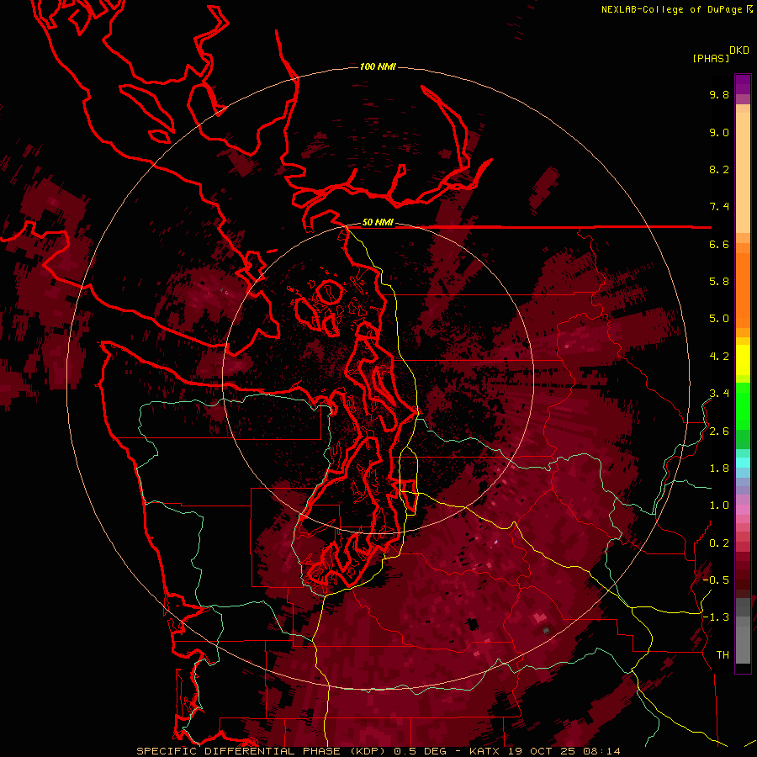Click the 9.8 scale value
The height and width of the screenshot is (757, 757).
pyautogui.click(x=719, y=94)
